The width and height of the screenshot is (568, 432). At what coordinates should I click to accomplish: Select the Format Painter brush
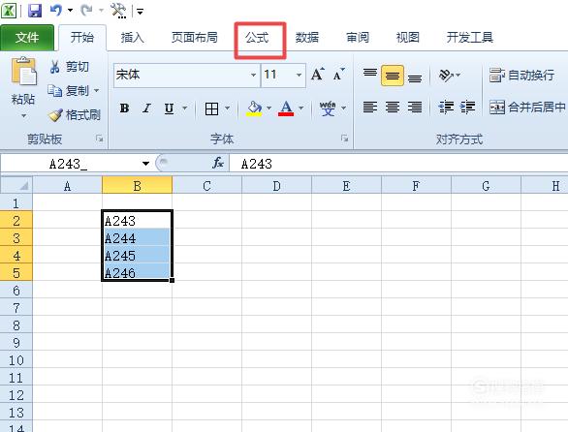[x=54, y=115]
